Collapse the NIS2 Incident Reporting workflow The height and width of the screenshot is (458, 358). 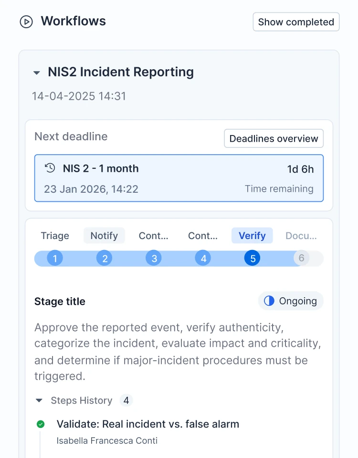click(37, 73)
